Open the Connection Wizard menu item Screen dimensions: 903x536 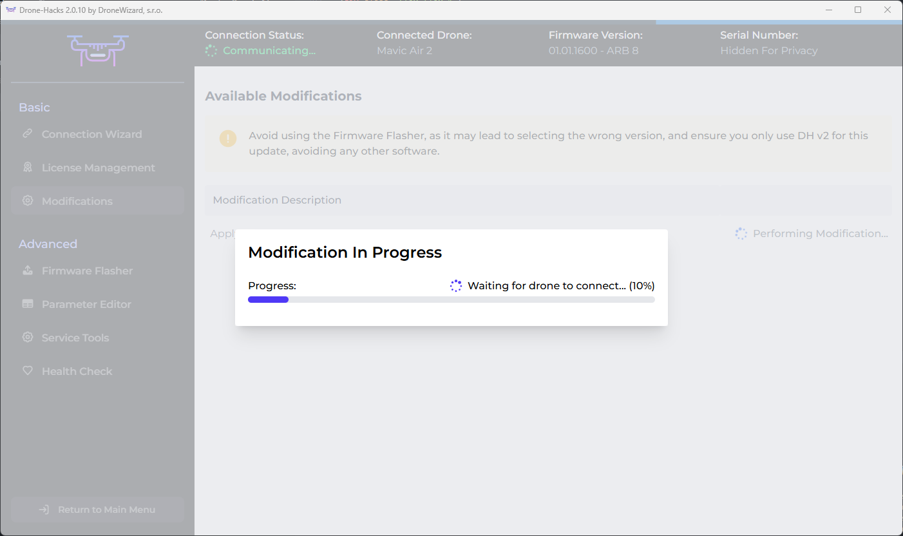click(91, 134)
